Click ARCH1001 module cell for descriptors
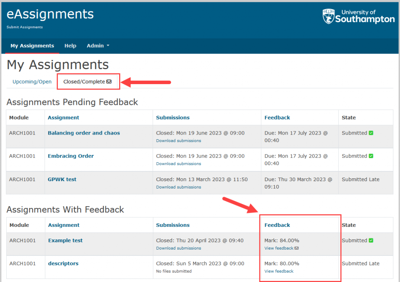The image size is (400, 282). coord(22,263)
